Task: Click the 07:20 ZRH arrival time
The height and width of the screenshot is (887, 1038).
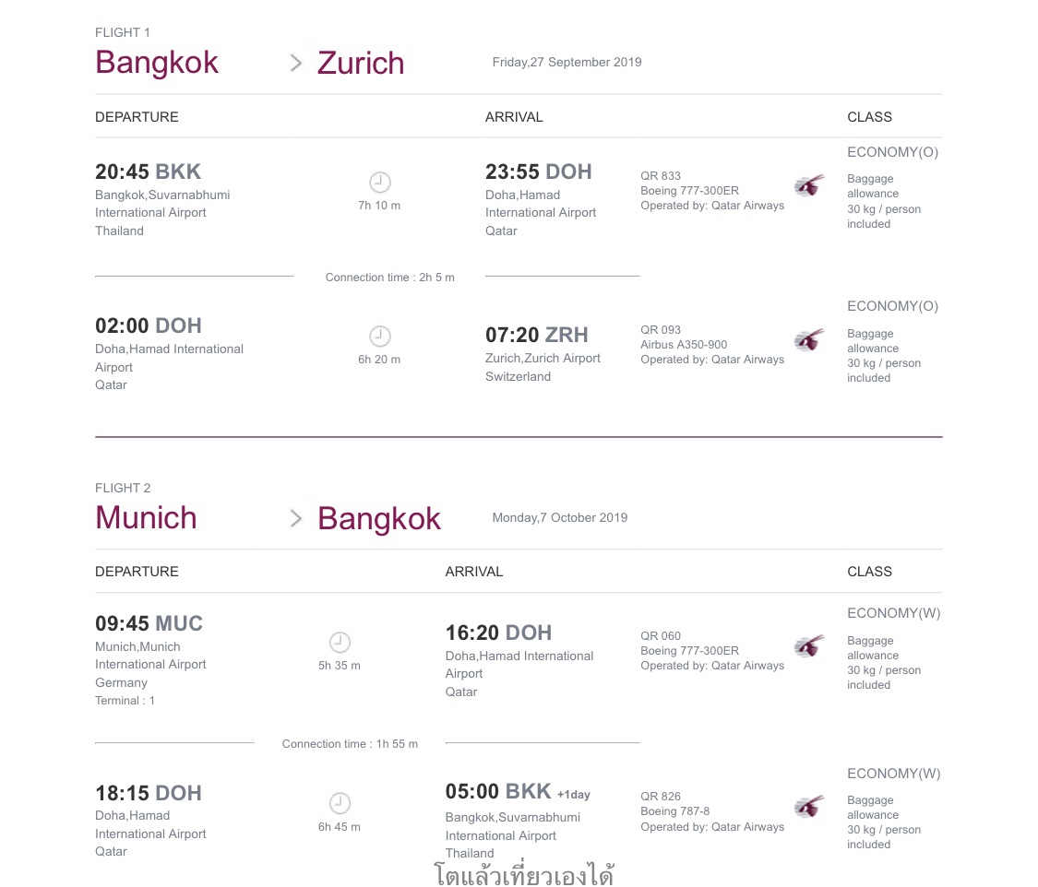Action: pos(537,335)
